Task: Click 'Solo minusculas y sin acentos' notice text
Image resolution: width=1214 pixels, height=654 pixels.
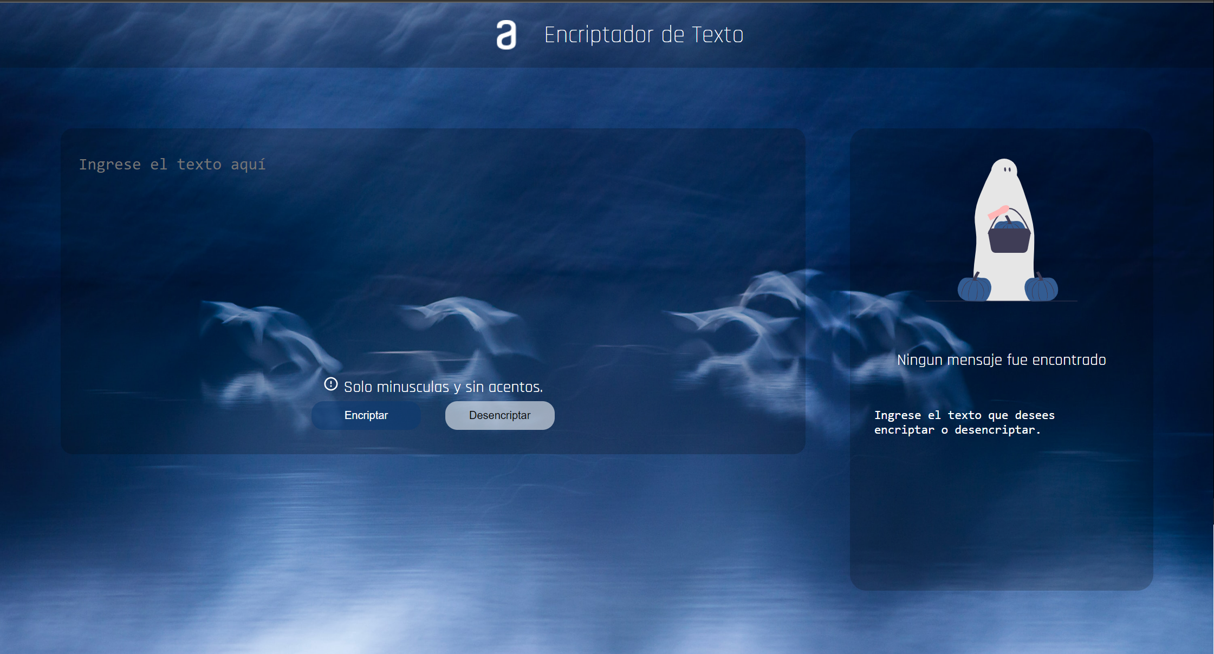Action: [x=443, y=387]
